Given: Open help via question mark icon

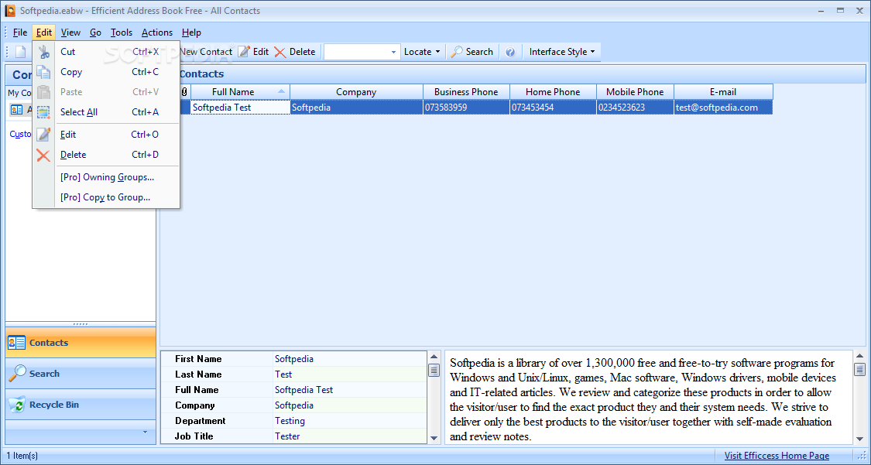Looking at the screenshot, I should point(510,52).
